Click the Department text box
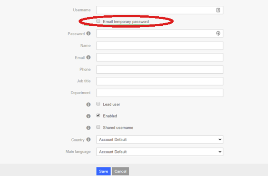The width and height of the screenshot is (268, 176). (160, 93)
